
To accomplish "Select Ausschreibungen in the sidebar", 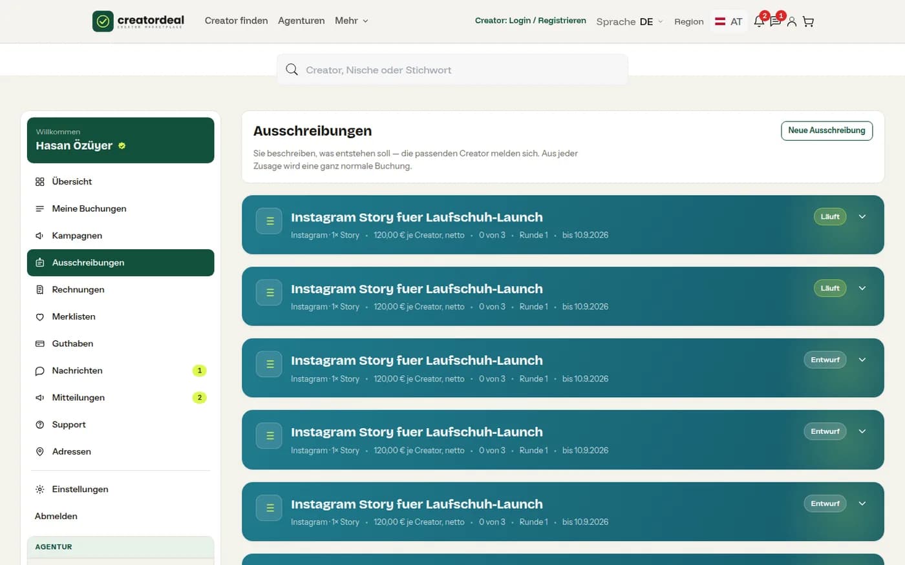I will tap(121, 263).
